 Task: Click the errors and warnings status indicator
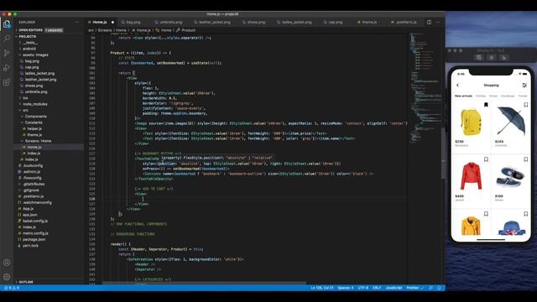[12, 288]
